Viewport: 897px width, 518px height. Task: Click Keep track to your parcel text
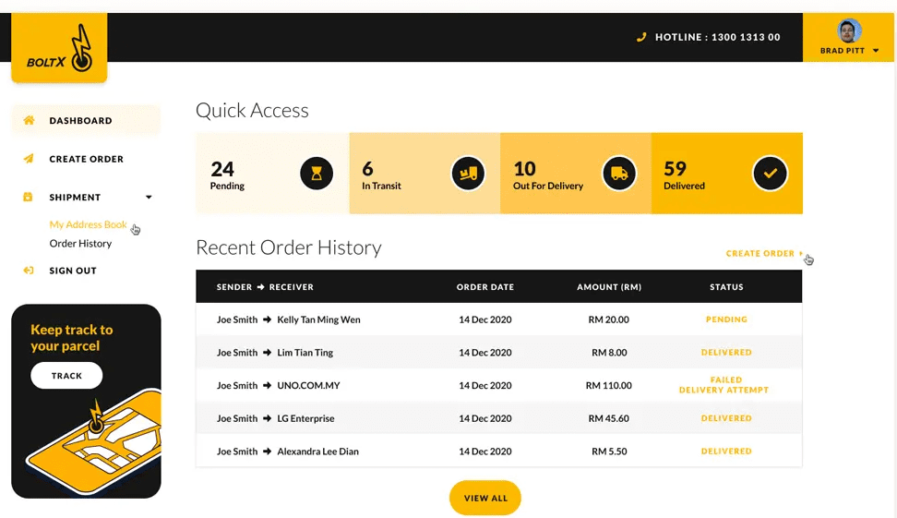tap(71, 338)
